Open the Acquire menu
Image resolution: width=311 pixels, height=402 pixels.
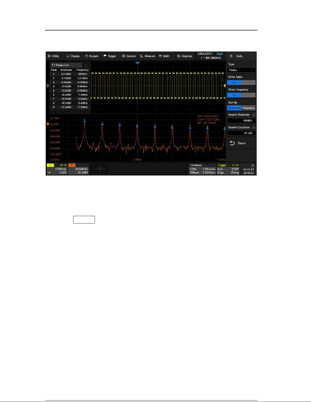[92, 56]
